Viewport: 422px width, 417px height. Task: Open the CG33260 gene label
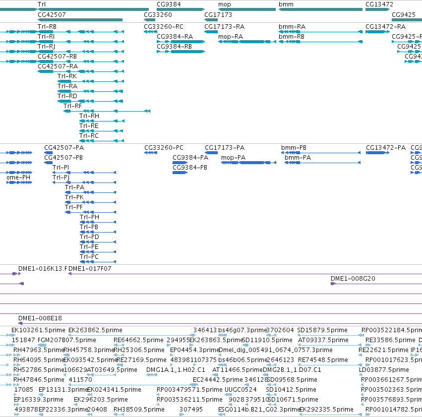click(158, 14)
